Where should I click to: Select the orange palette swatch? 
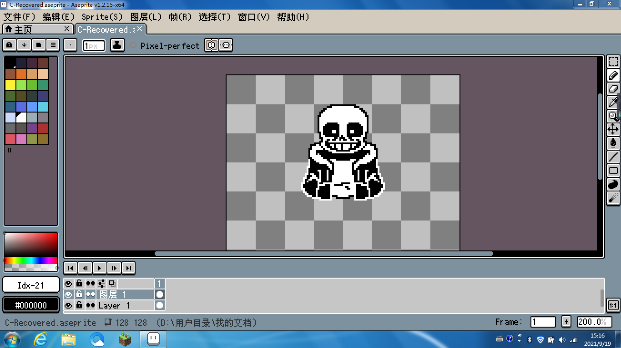click(x=21, y=74)
